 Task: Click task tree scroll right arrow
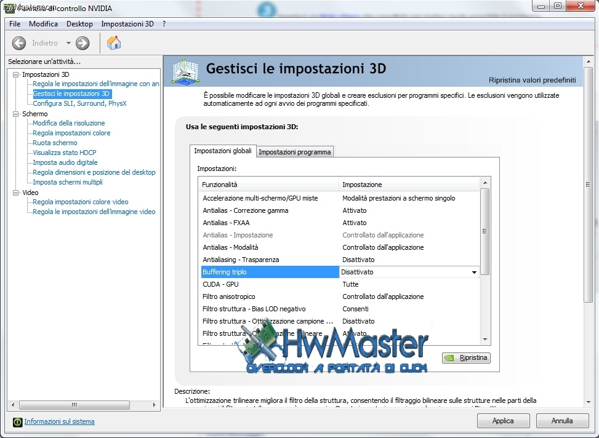point(155,405)
